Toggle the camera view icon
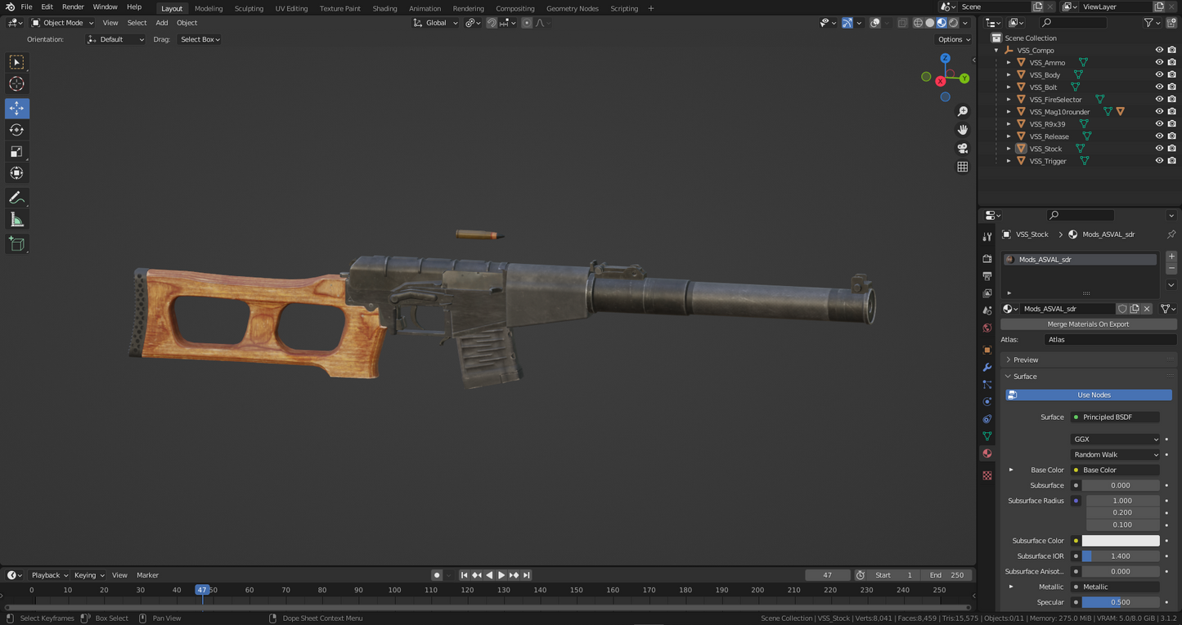This screenshot has width=1182, height=625. pyautogui.click(x=963, y=148)
